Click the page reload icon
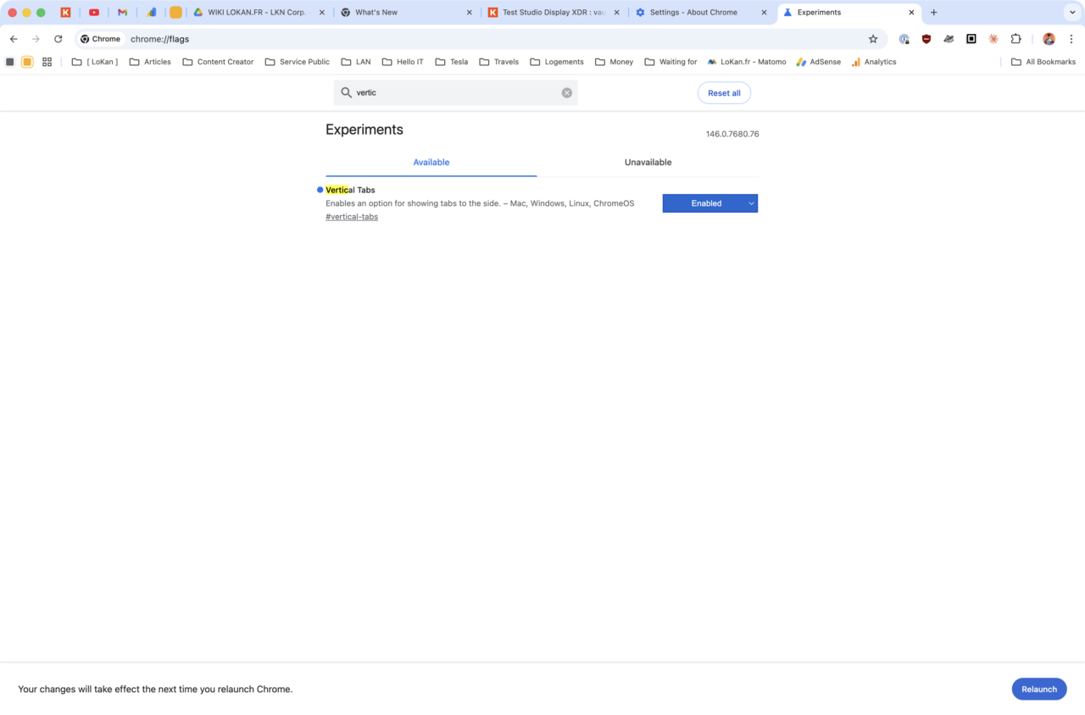 click(58, 39)
